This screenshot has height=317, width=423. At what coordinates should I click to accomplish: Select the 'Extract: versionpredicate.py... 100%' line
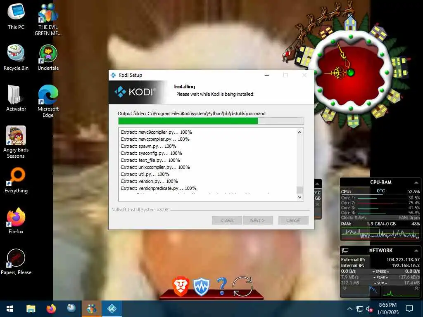pos(159,188)
